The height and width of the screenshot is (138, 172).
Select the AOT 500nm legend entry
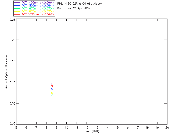(x=34, y=5)
